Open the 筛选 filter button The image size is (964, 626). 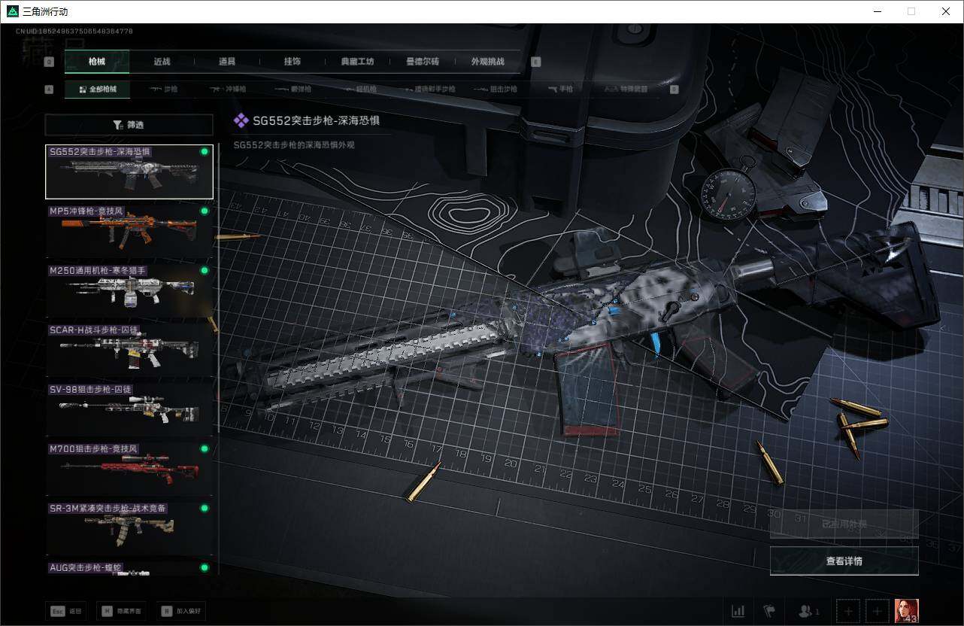click(x=129, y=125)
